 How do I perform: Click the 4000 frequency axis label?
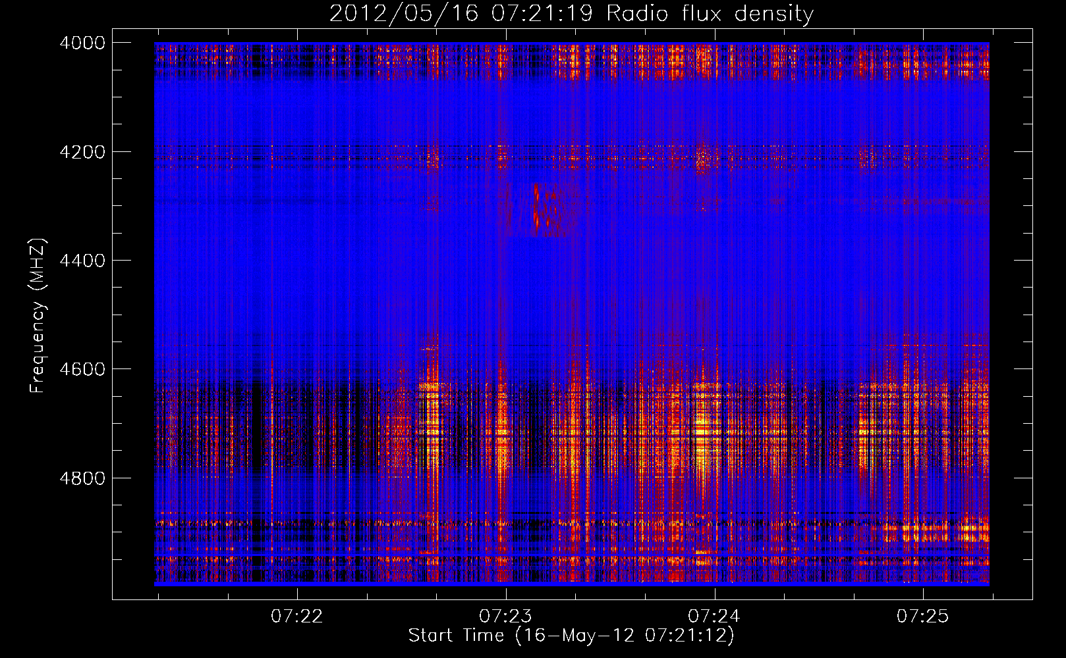pyautogui.click(x=82, y=43)
